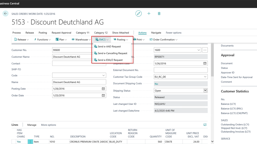Click the Release document icon
The image size is (257, 144).
click(x=16, y=39)
